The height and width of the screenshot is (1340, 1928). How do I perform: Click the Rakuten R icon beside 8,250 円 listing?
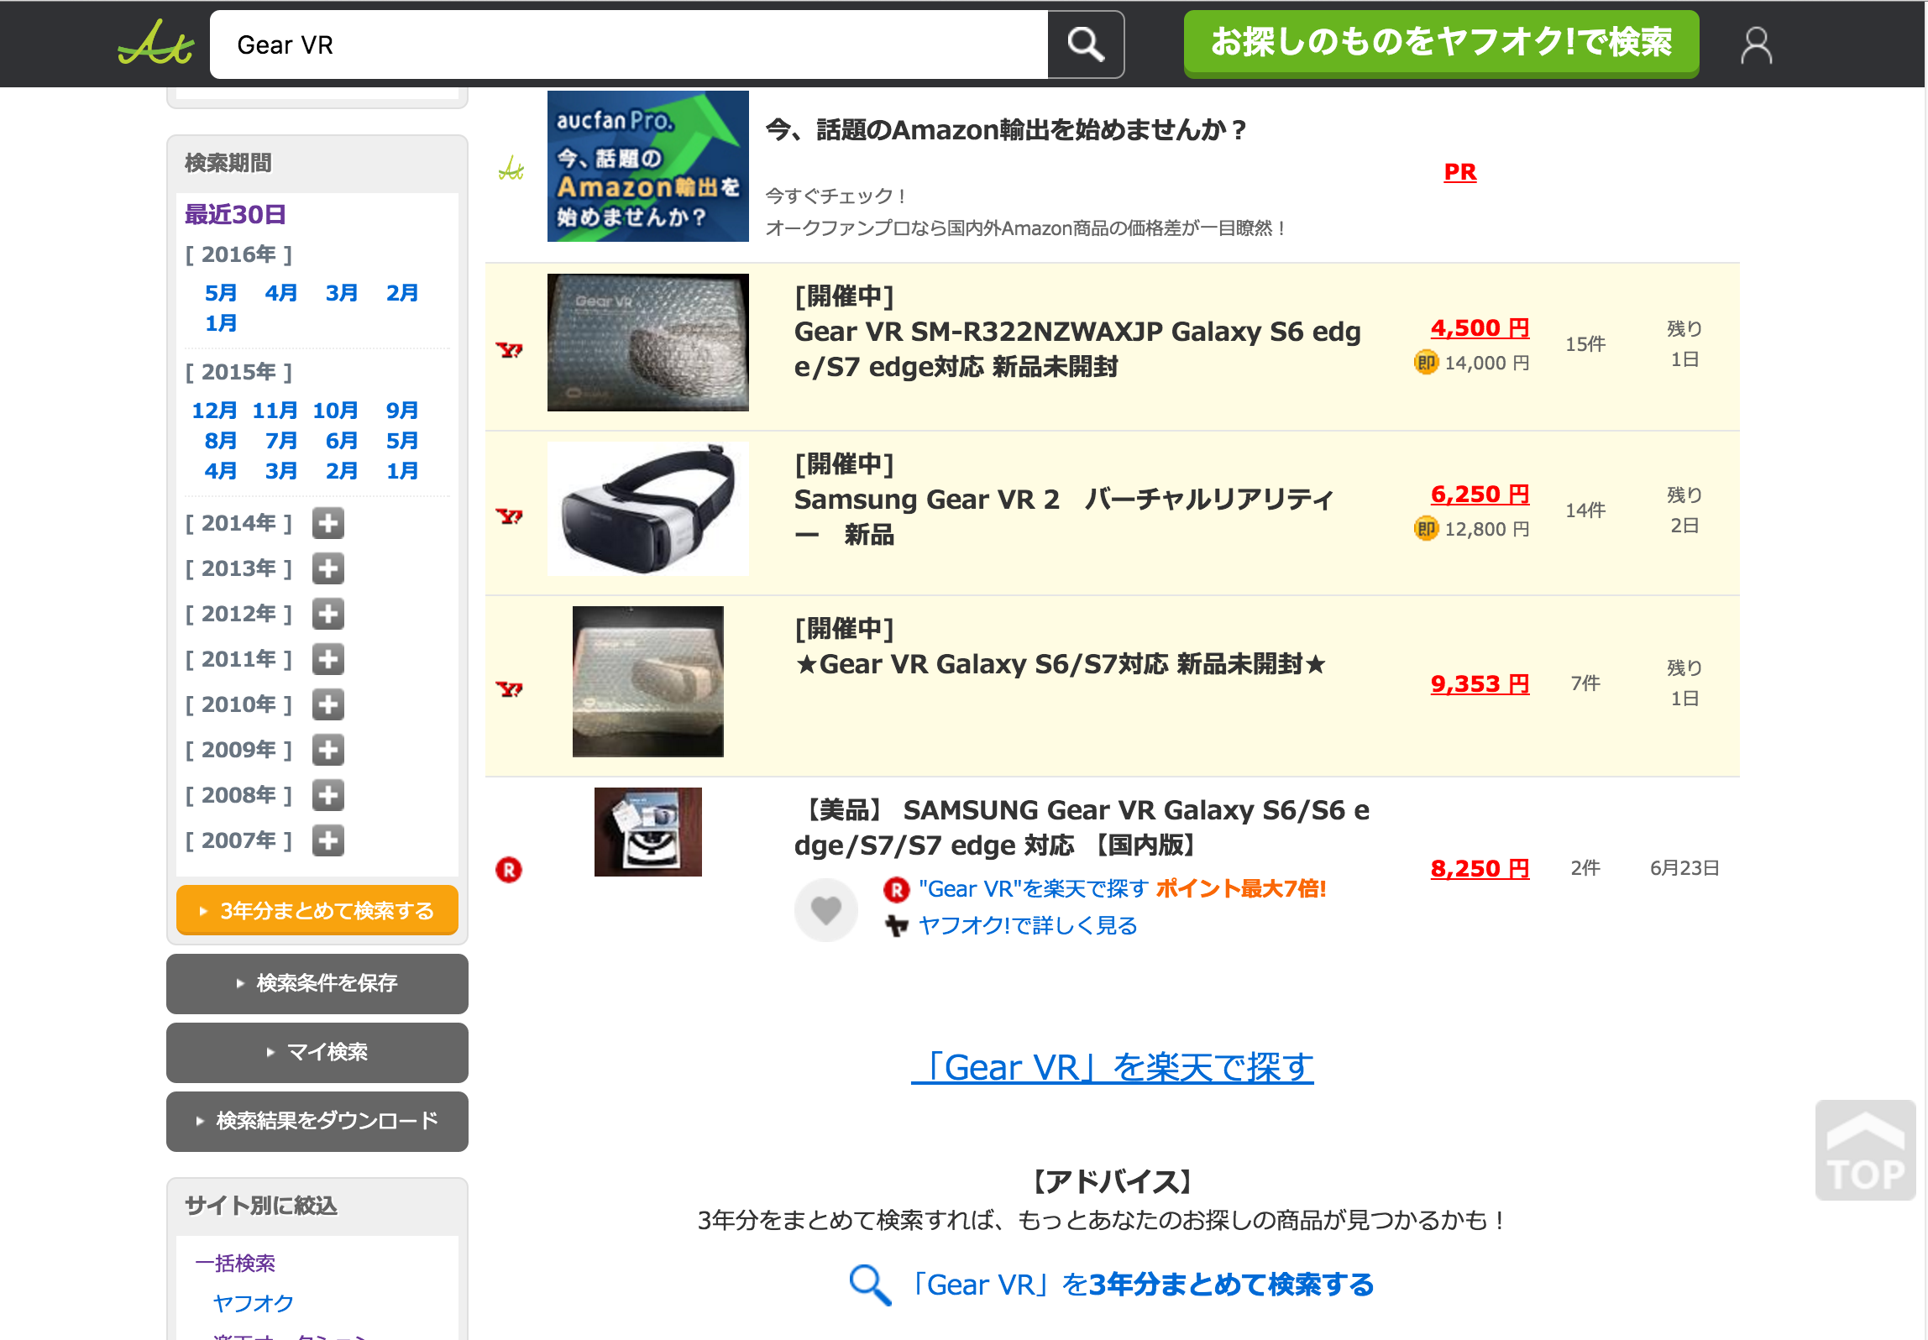[x=509, y=869]
